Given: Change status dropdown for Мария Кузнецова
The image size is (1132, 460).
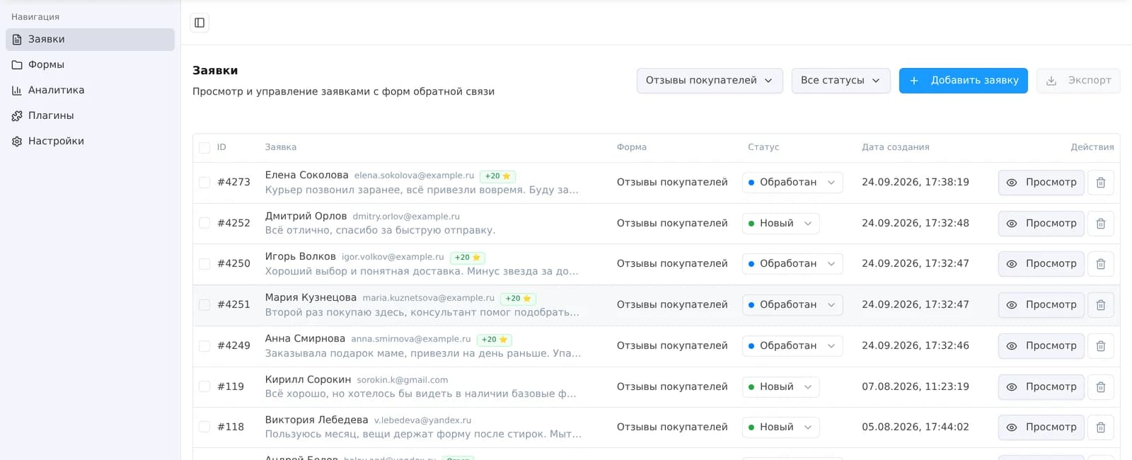Looking at the screenshot, I should tap(792, 305).
